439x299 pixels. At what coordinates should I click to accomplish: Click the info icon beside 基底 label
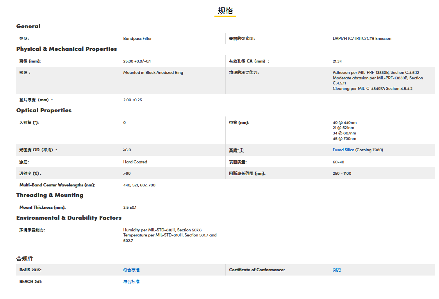[x=242, y=150]
